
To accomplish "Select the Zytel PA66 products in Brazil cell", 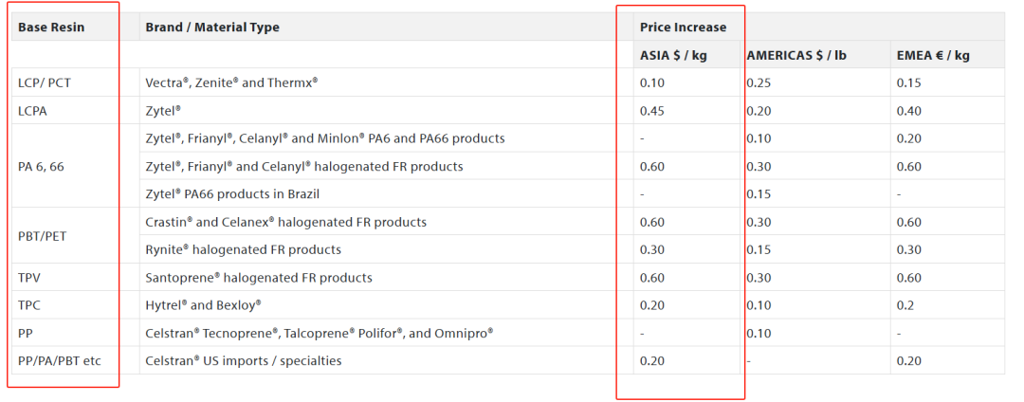I will click(x=232, y=194).
